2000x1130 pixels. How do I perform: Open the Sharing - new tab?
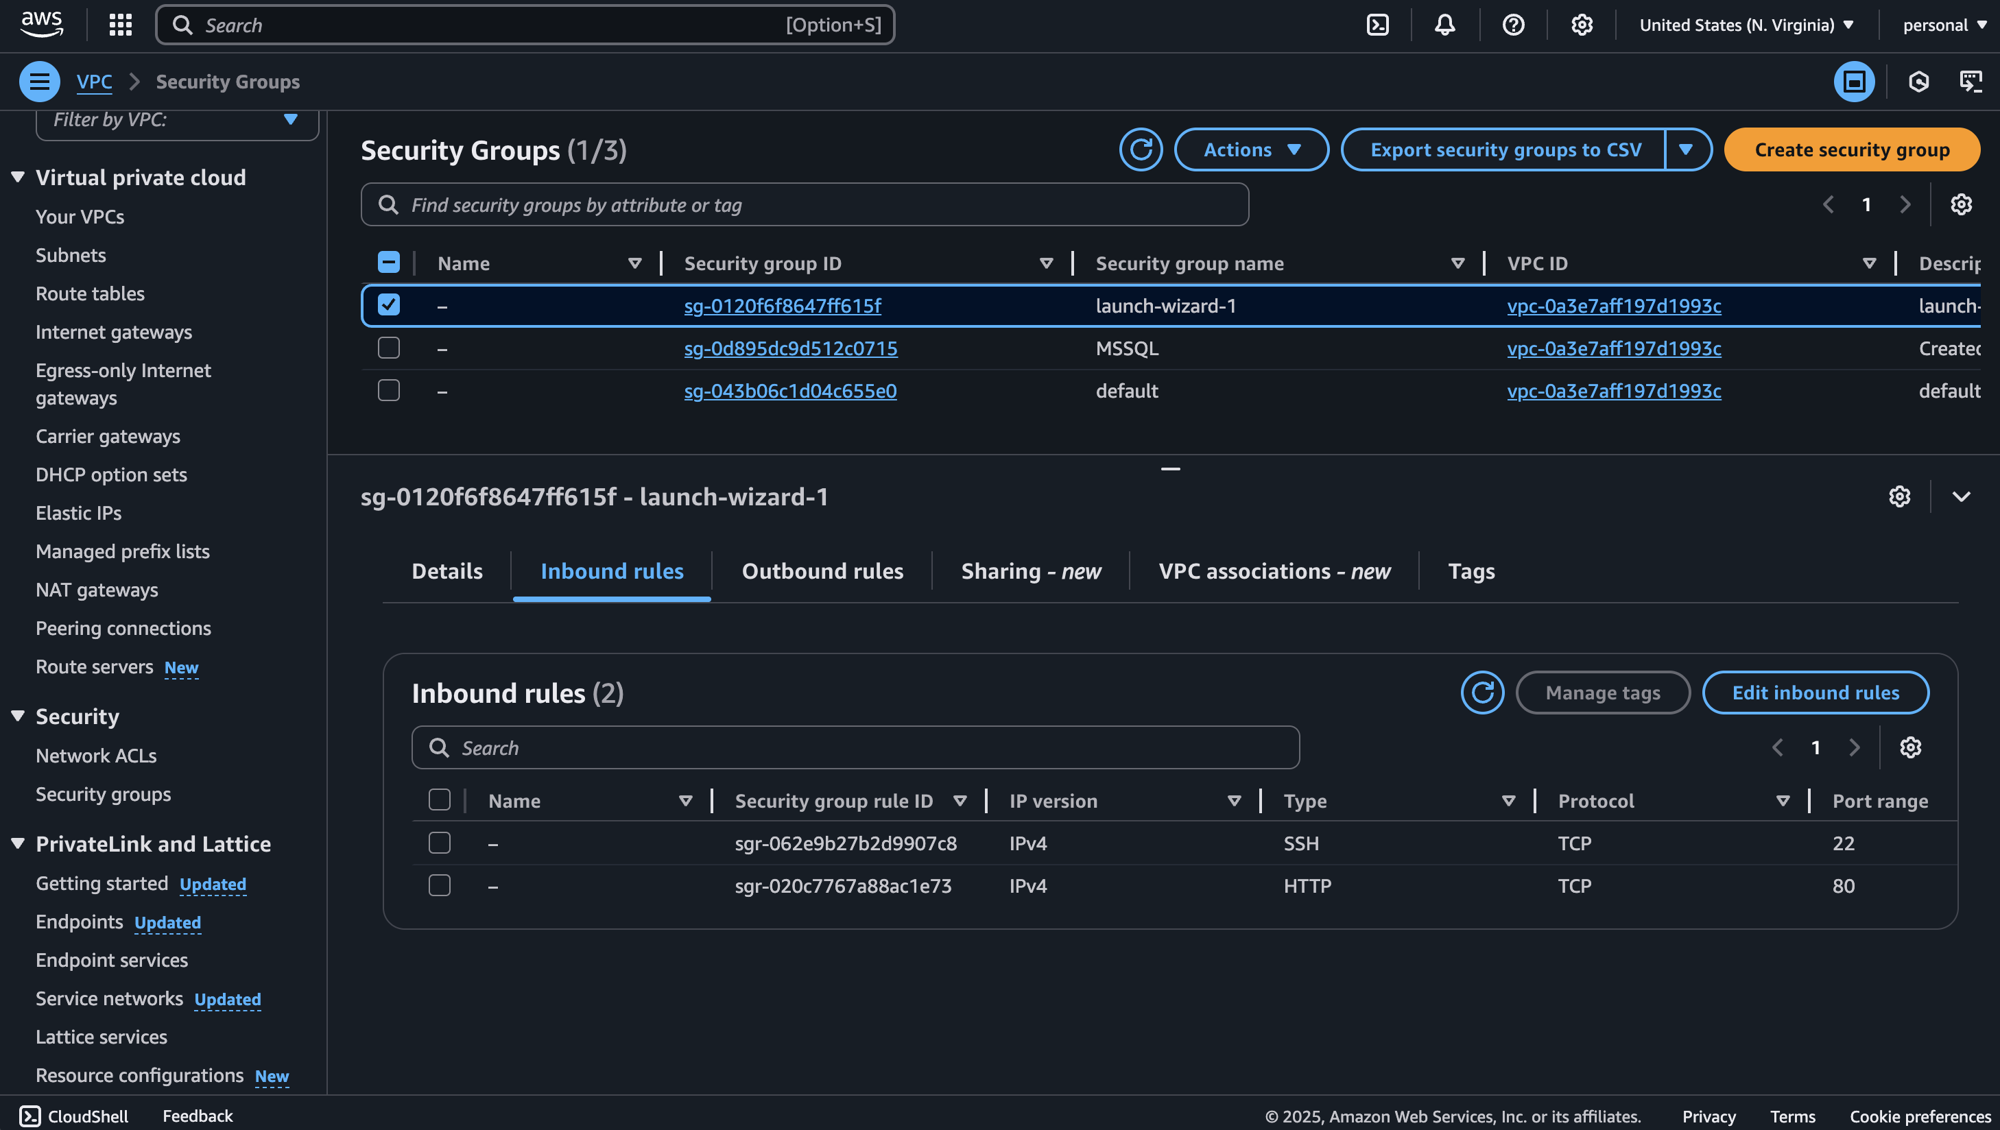[1031, 571]
